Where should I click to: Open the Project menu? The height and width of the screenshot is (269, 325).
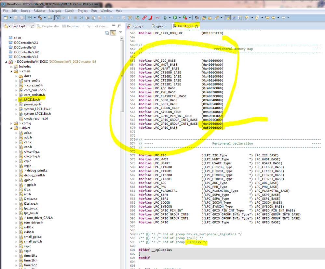83,11
